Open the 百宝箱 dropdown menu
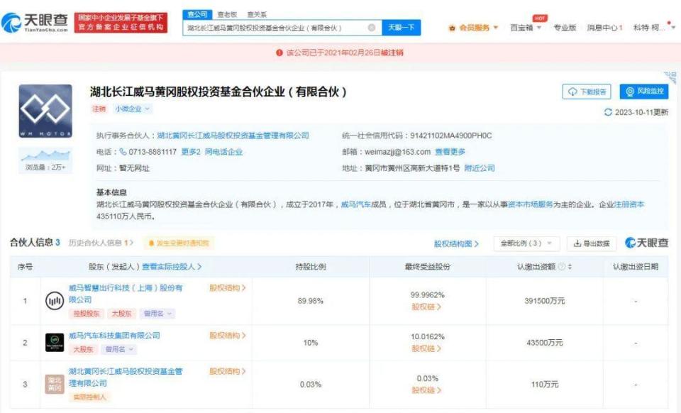This screenshot has width=681, height=413. [x=526, y=28]
